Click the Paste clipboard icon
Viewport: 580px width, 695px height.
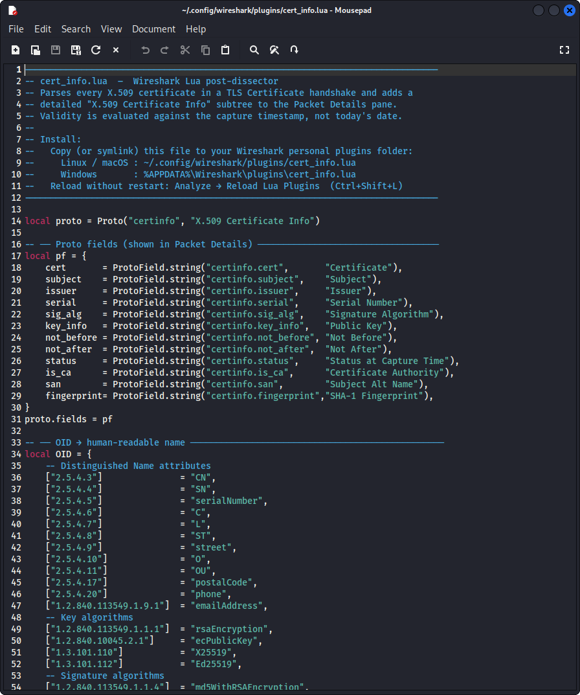pos(225,50)
